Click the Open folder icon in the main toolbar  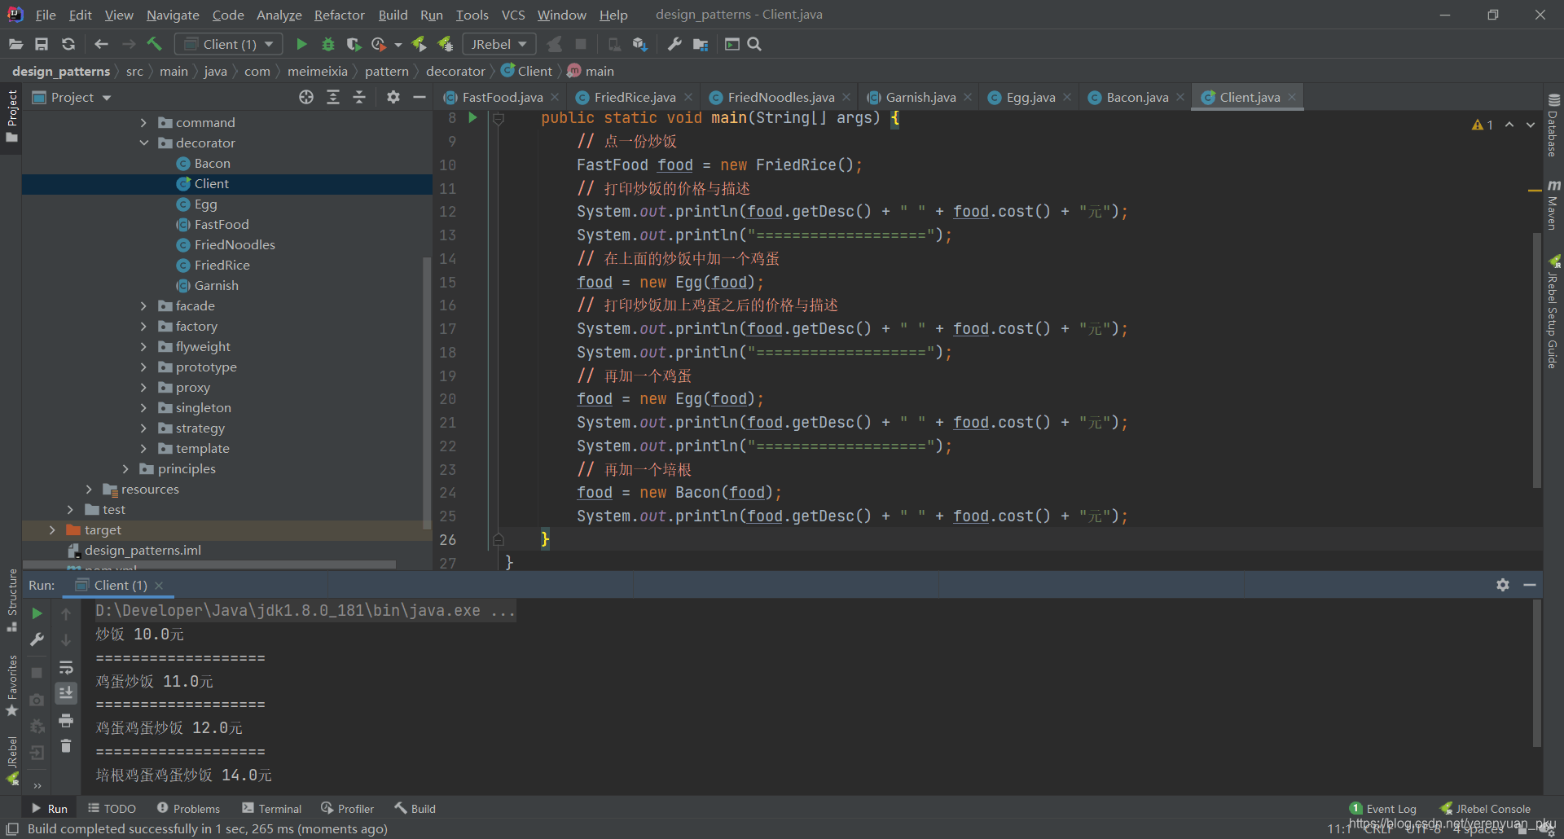coord(15,44)
